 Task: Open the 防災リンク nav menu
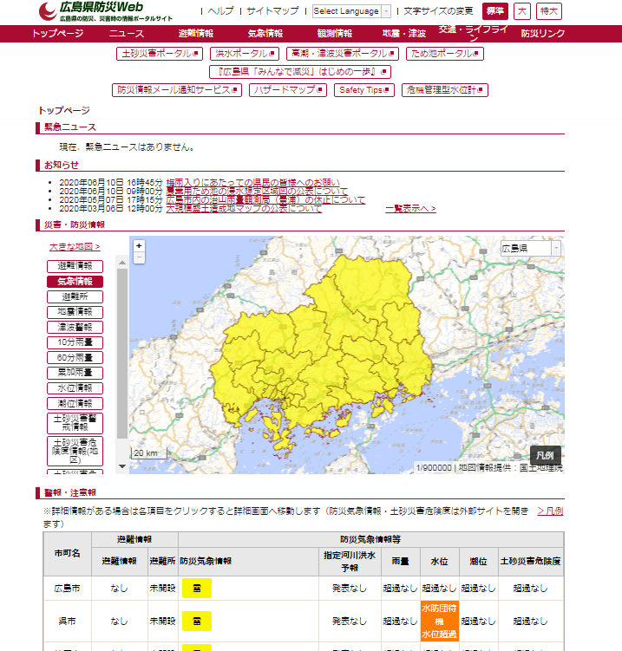543,34
